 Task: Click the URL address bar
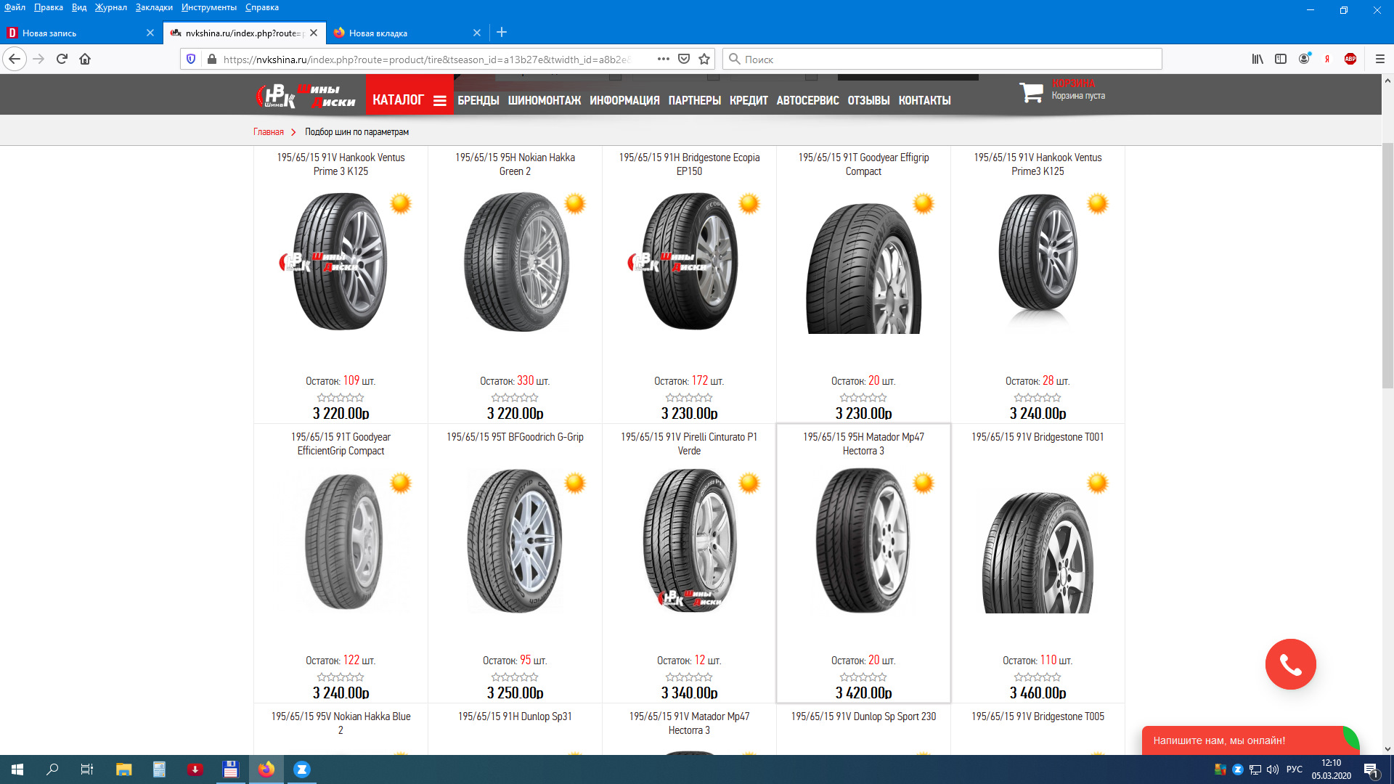pos(428,59)
